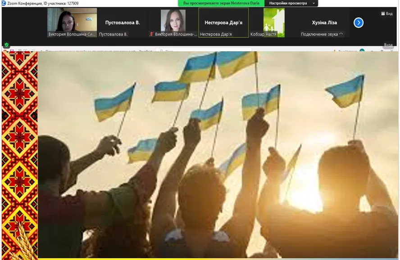Click Подключение звука status on Хузіна tile
The width and height of the screenshot is (400, 260).
pyautogui.click(x=322, y=34)
